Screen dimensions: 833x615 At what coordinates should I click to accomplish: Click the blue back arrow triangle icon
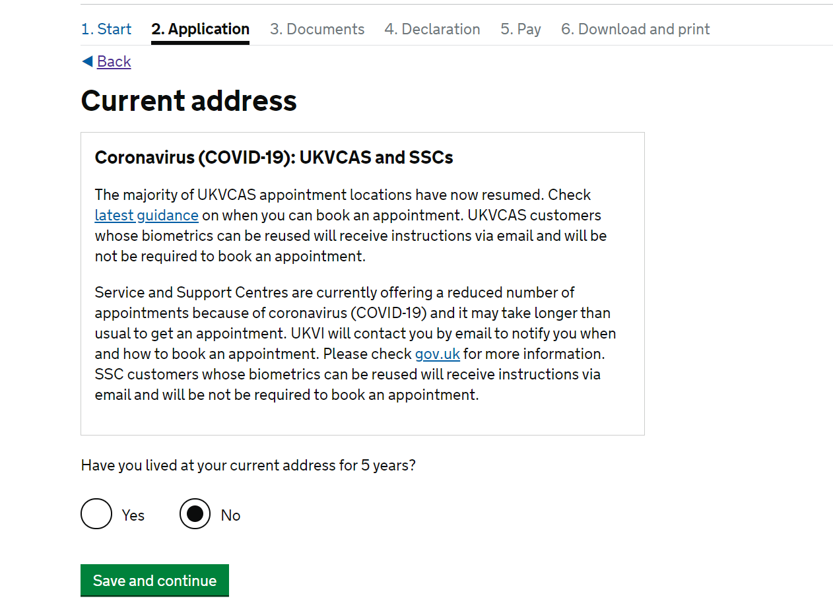coord(87,61)
